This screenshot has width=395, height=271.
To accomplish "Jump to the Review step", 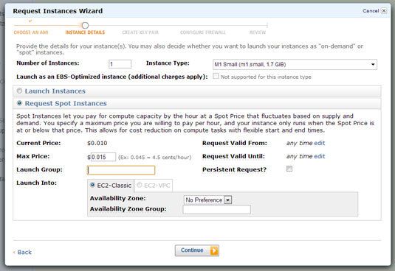I will tap(258, 32).
